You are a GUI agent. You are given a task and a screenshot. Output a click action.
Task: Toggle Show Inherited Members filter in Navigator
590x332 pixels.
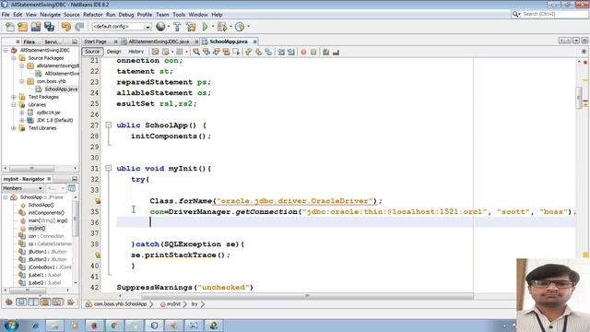[9, 302]
